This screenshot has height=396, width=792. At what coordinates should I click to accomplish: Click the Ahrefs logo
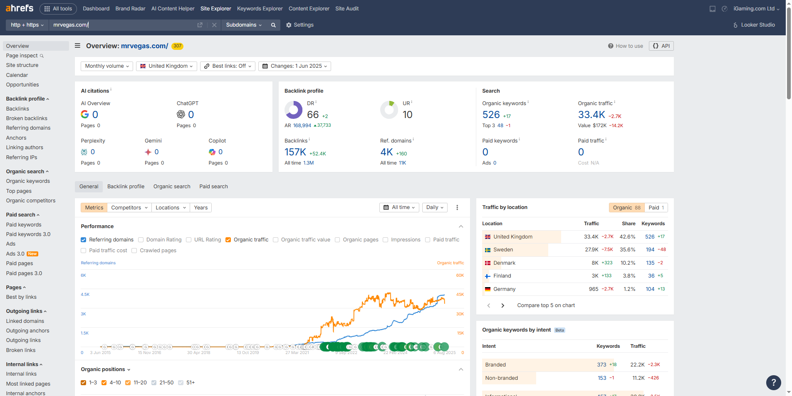tap(20, 8)
